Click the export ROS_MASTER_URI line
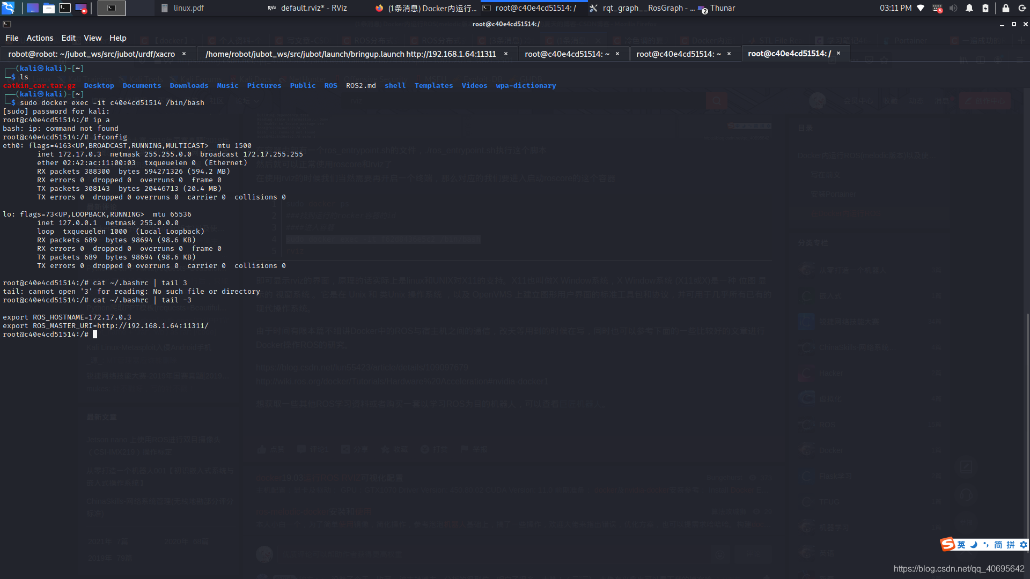Viewport: 1030px width, 579px height. [x=106, y=326]
